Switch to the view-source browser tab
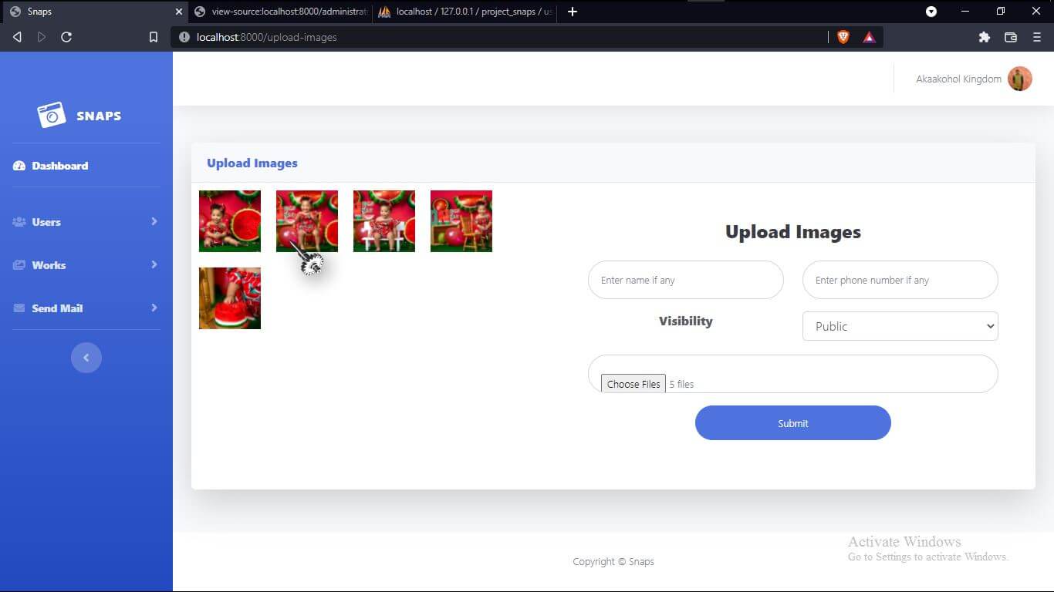Viewport: 1054px width, 592px height. coord(281,12)
